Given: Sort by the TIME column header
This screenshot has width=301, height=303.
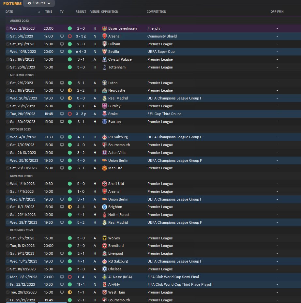Looking at the screenshot, I should pyautogui.click(x=49, y=12).
